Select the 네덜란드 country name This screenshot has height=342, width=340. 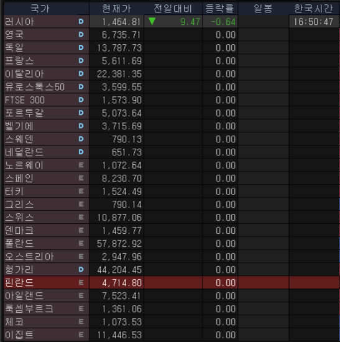[24, 152]
